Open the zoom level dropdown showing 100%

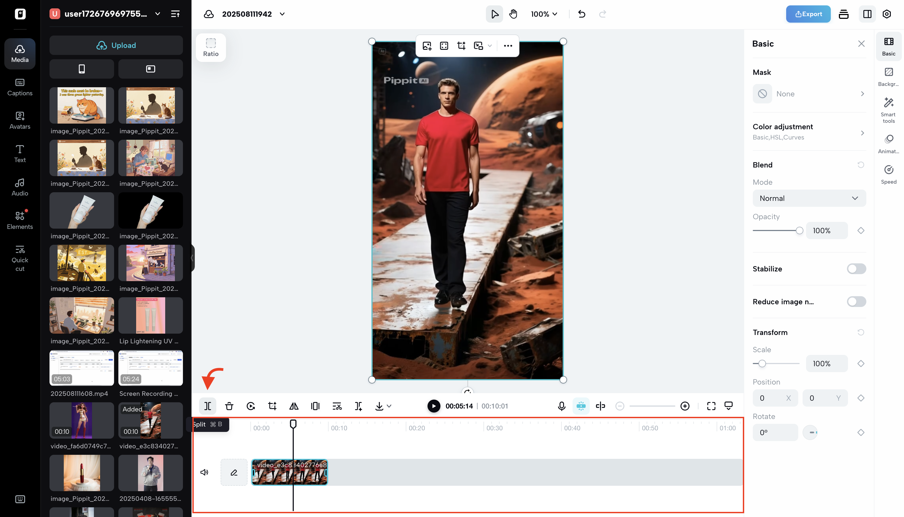click(x=543, y=14)
